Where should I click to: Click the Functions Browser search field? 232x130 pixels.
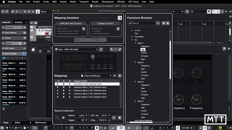pos(142,23)
